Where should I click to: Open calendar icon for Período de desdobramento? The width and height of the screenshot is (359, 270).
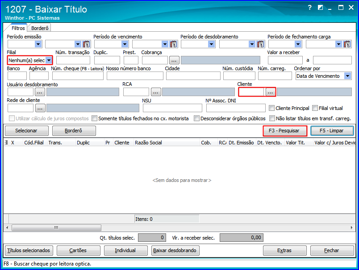click(x=260, y=44)
